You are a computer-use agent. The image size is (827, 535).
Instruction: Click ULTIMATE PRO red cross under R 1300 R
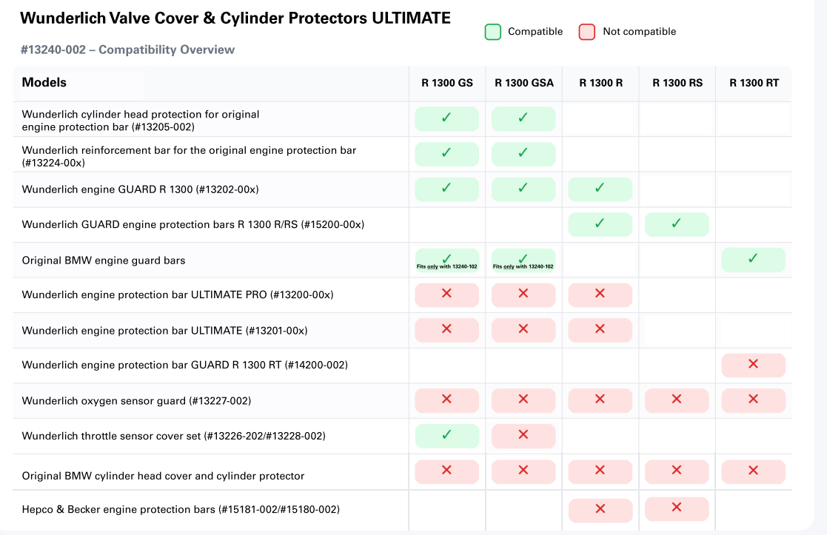(x=600, y=295)
